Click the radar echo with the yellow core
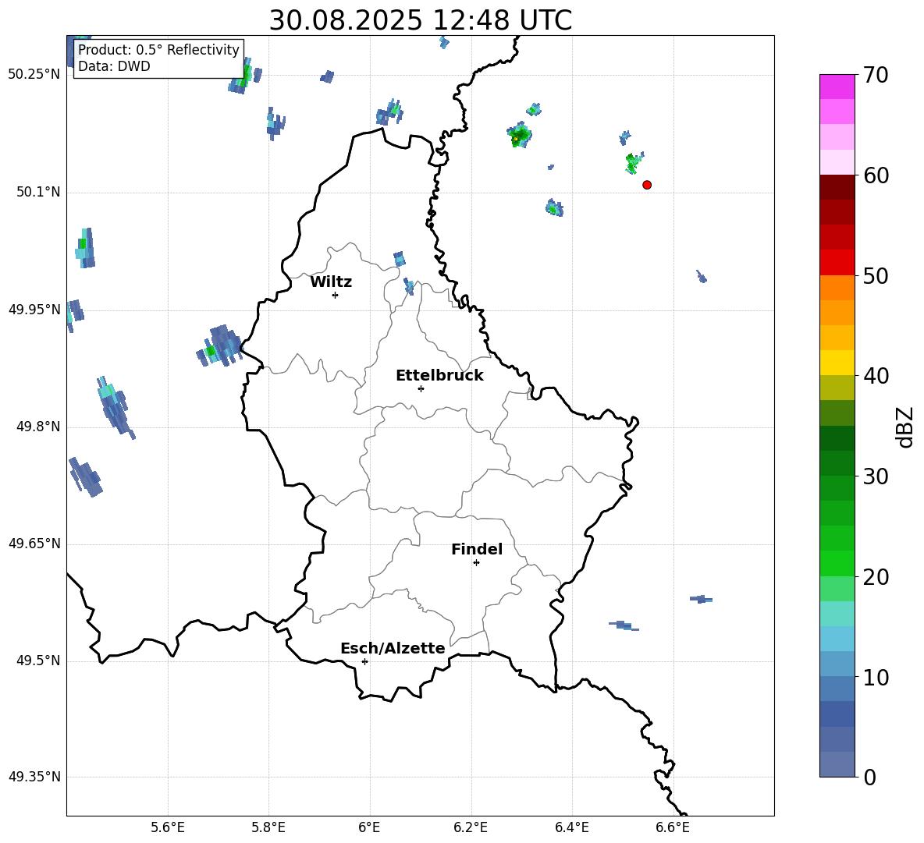Image resolution: width=924 pixels, height=843 pixels. pos(516,138)
